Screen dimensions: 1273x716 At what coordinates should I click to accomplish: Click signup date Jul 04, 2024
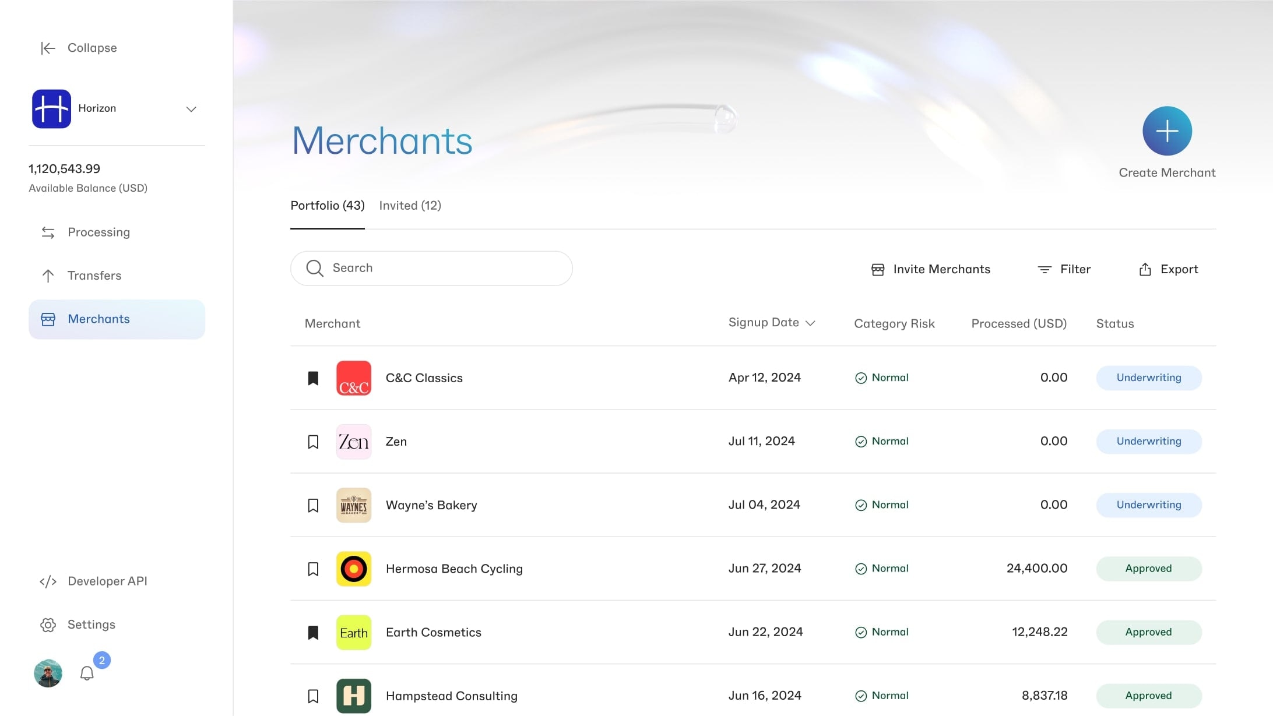[x=764, y=505]
